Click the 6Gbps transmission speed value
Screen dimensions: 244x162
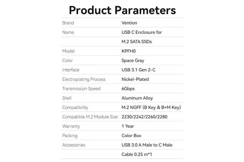point(128,89)
